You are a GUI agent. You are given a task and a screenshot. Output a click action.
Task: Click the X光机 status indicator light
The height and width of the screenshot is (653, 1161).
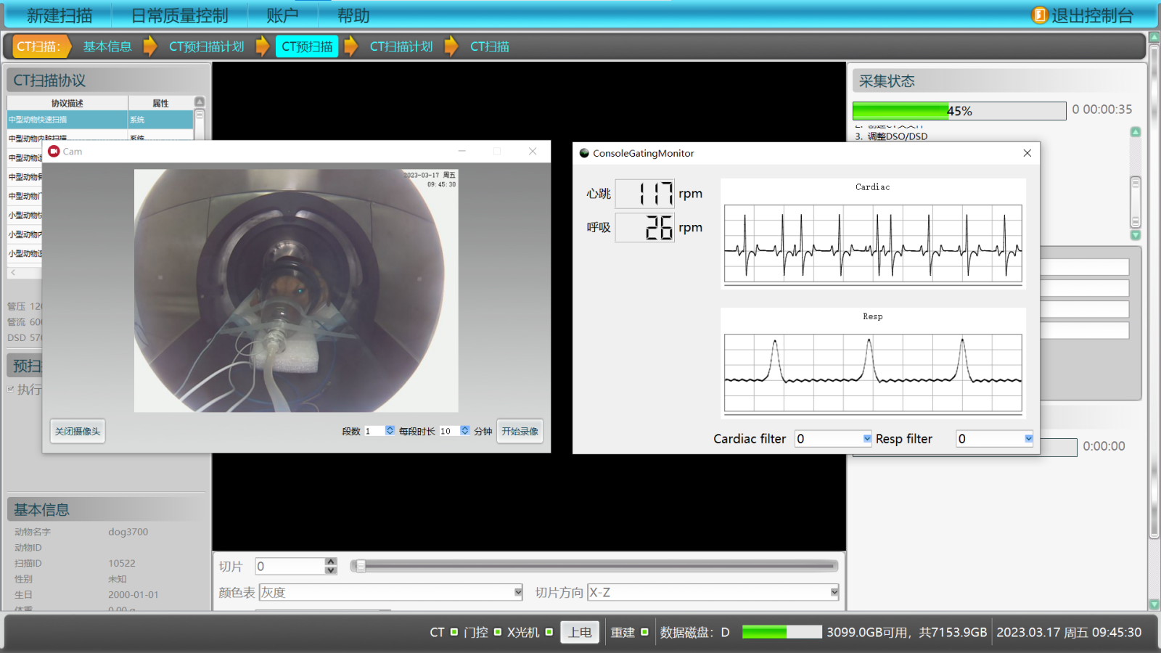tap(549, 632)
